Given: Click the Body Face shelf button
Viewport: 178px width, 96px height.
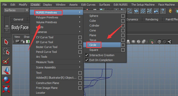Looking at the screenshot, I should (x=20, y=28).
